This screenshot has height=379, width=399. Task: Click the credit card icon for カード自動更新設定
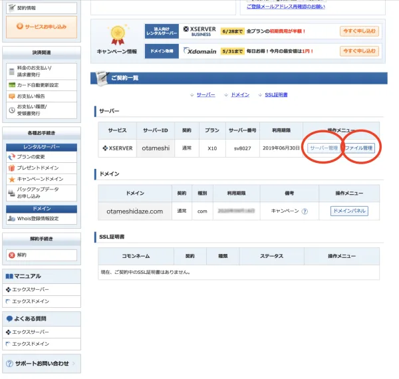click(12, 85)
